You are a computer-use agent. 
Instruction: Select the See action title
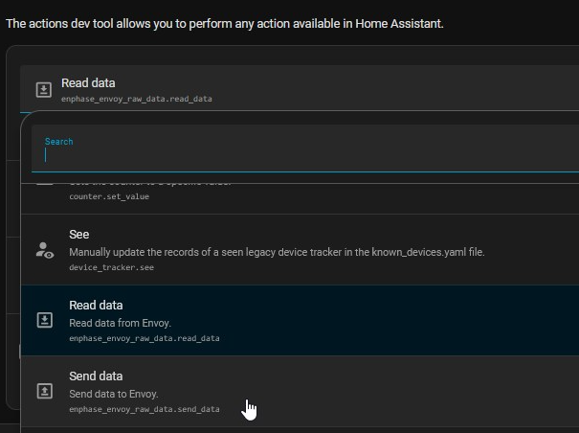pyautogui.click(x=78, y=234)
